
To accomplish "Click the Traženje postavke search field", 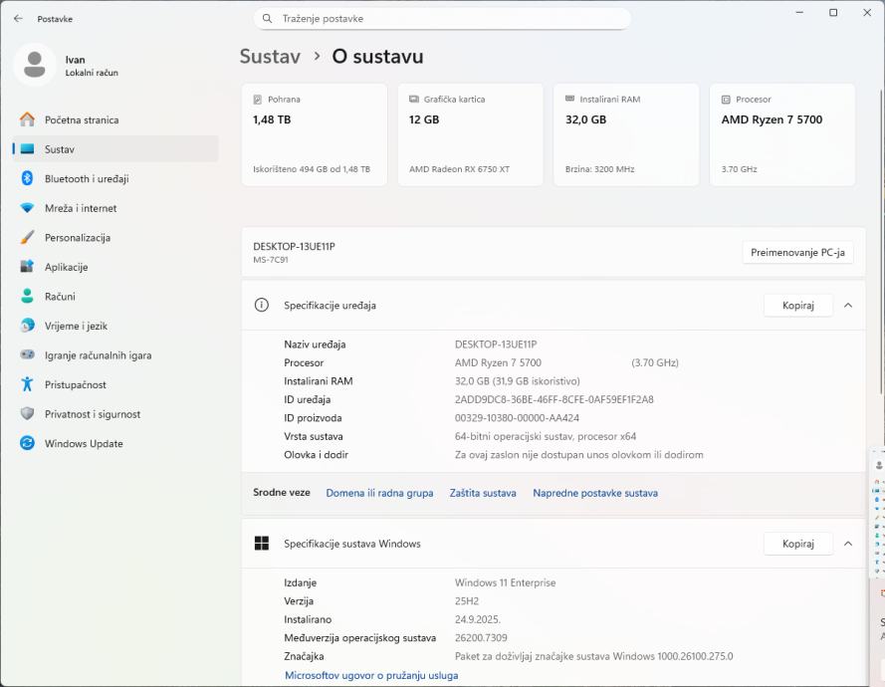I will pos(443,19).
